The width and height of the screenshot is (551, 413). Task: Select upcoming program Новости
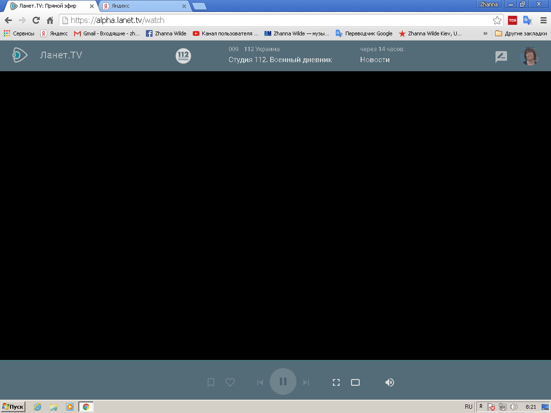pos(375,60)
